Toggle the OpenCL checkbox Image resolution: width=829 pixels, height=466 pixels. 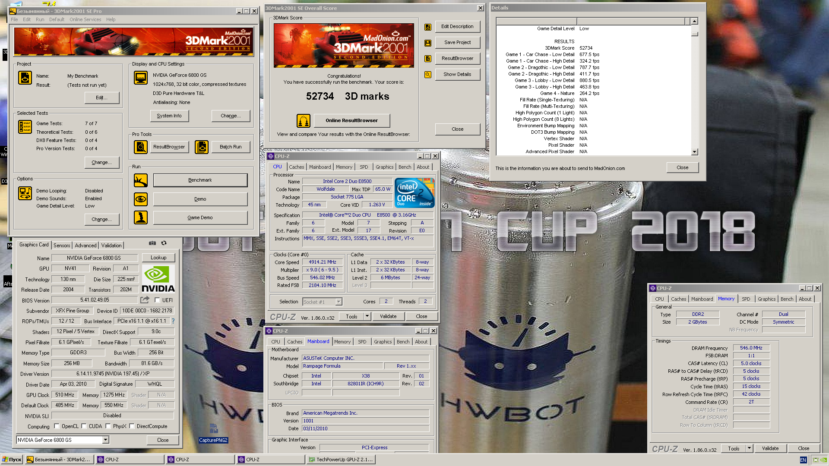57,426
